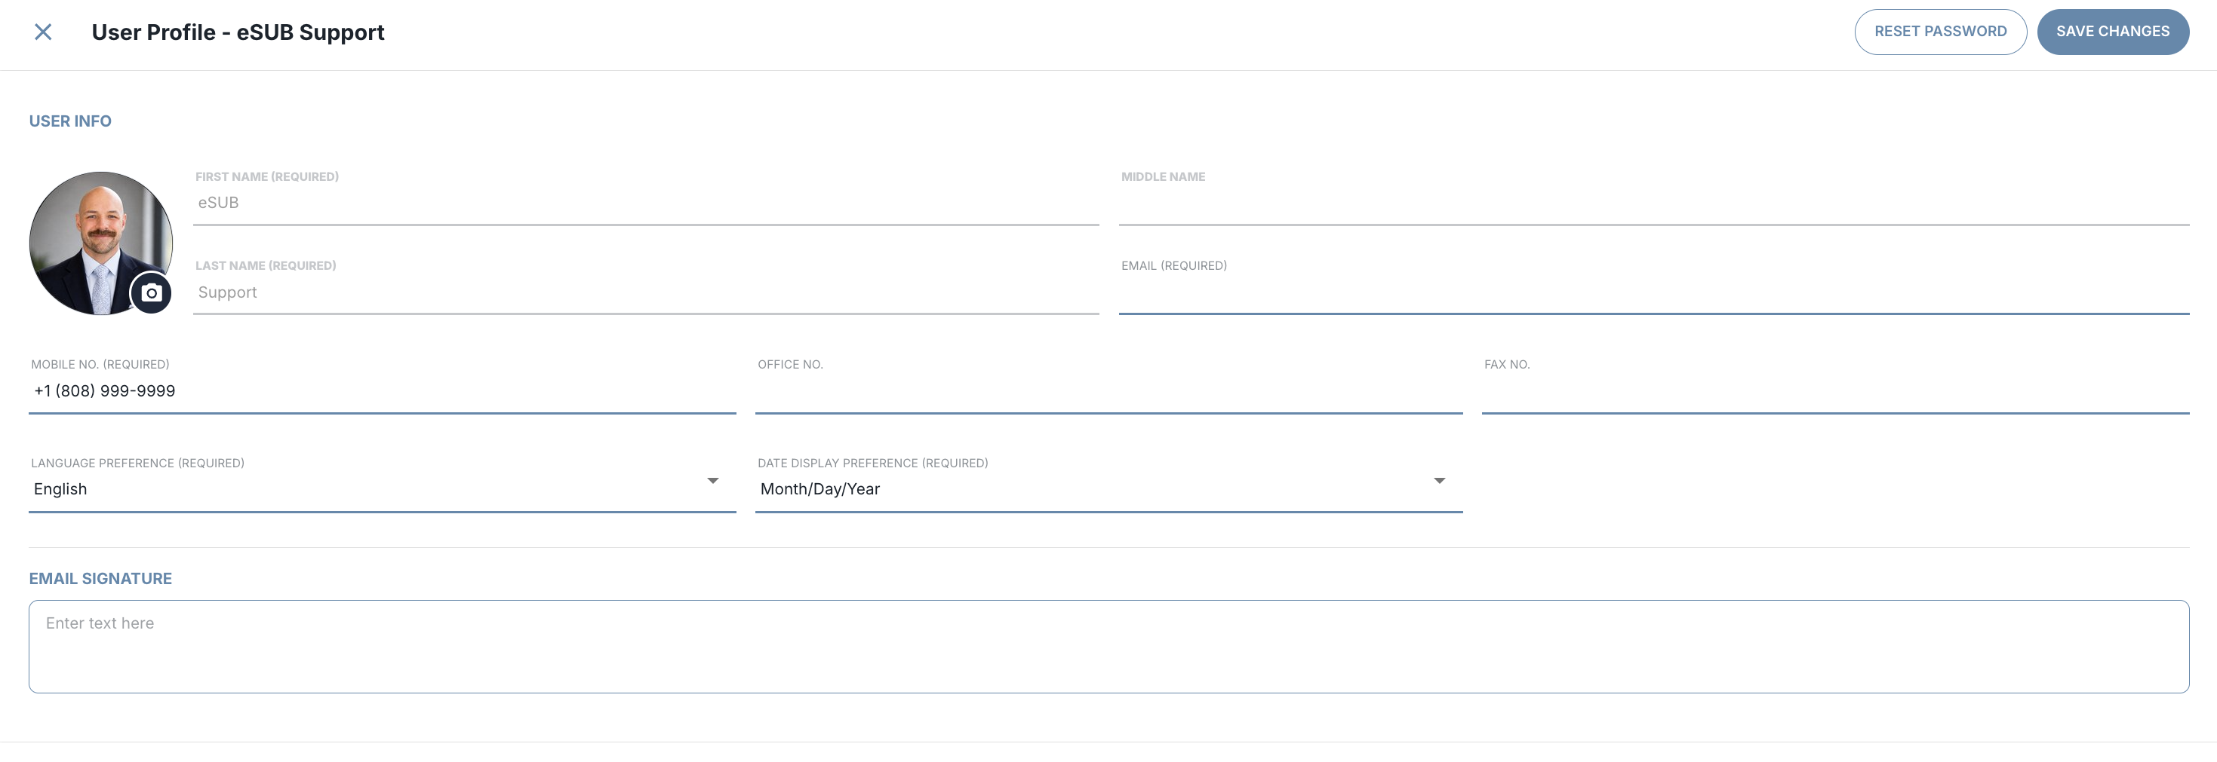2217x762 pixels.
Task: Close the User Profile dialog with the X icon
Action: pyautogui.click(x=43, y=32)
